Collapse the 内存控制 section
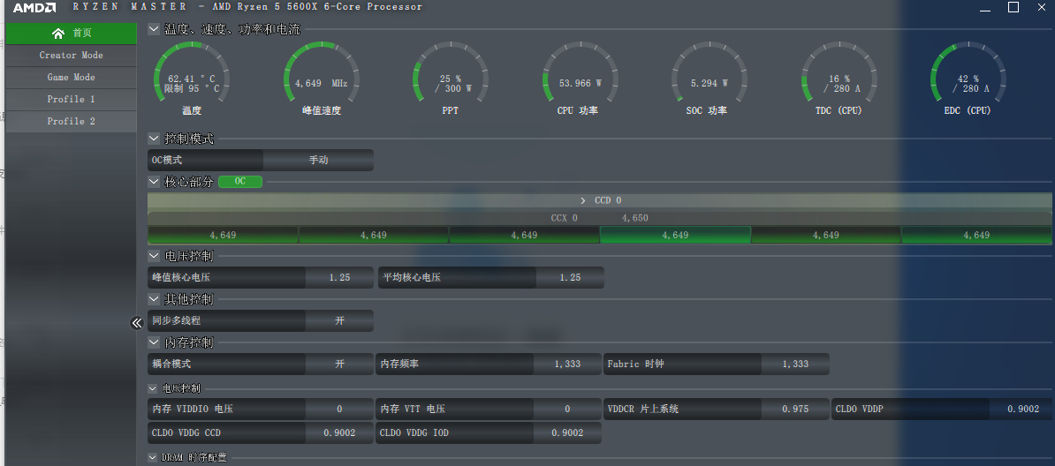Screen dimensions: 1055x466 point(154,343)
